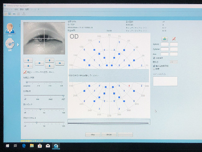
Task: Click the test progress bar
Action: 109,122
